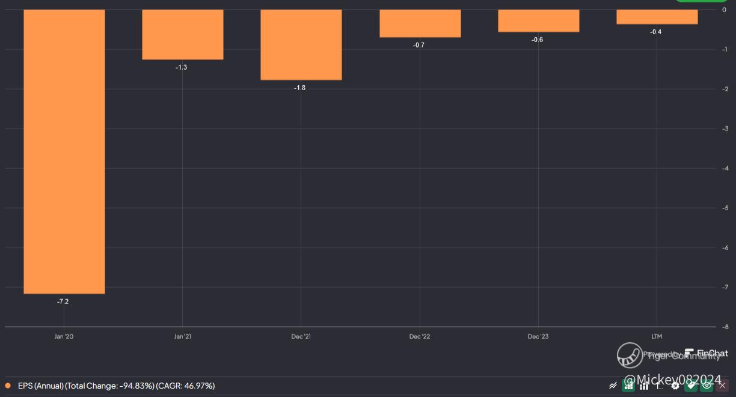Click the LTM x-axis label
Viewport: 736px width, 397px height.
657,336
